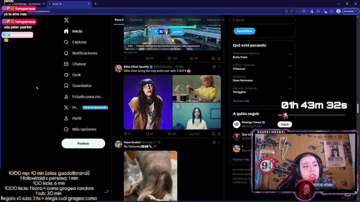This screenshot has width=360, height=202.
Task: Open Billie Eilish Spotify avatar
Action: (x=118, y=68)
